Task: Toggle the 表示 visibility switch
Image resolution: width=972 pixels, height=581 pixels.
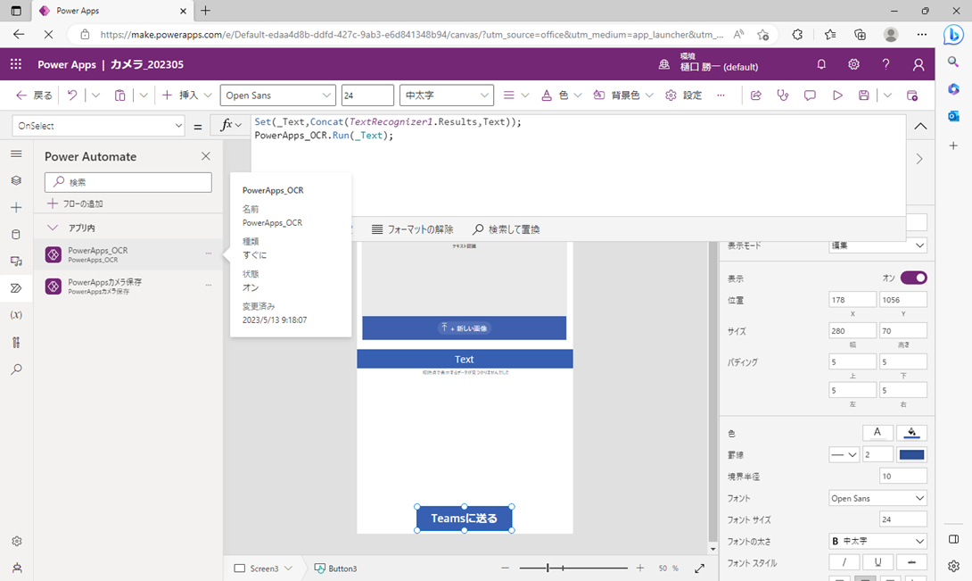Action: point(914,278)
